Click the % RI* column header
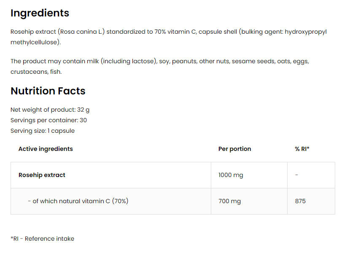347x255 pixels. [302, 149]
